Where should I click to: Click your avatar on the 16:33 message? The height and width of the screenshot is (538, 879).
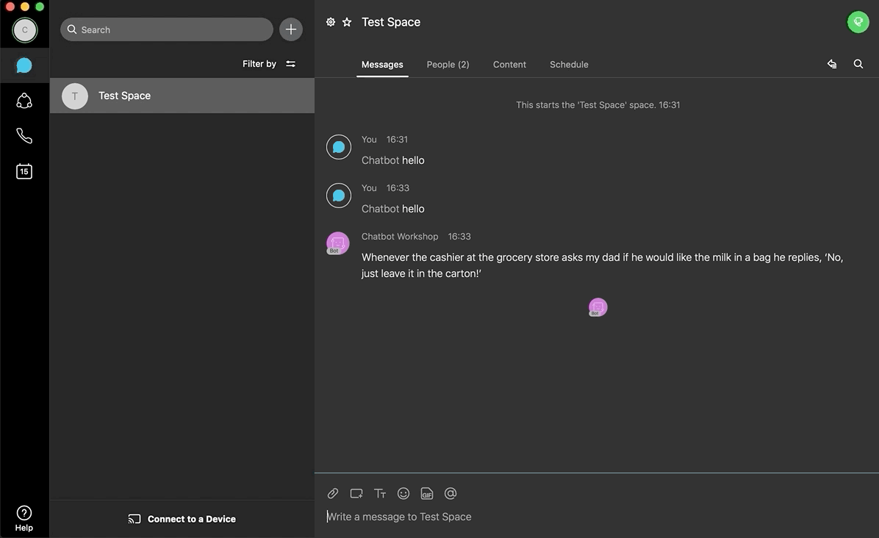click(x=339, y=196)
